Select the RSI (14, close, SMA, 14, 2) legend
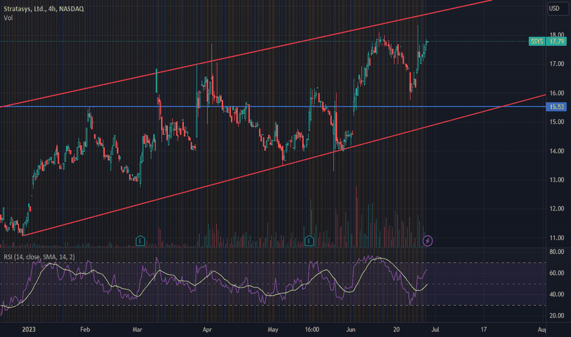This screenshot has width=571, height=337. click(39, 257)
